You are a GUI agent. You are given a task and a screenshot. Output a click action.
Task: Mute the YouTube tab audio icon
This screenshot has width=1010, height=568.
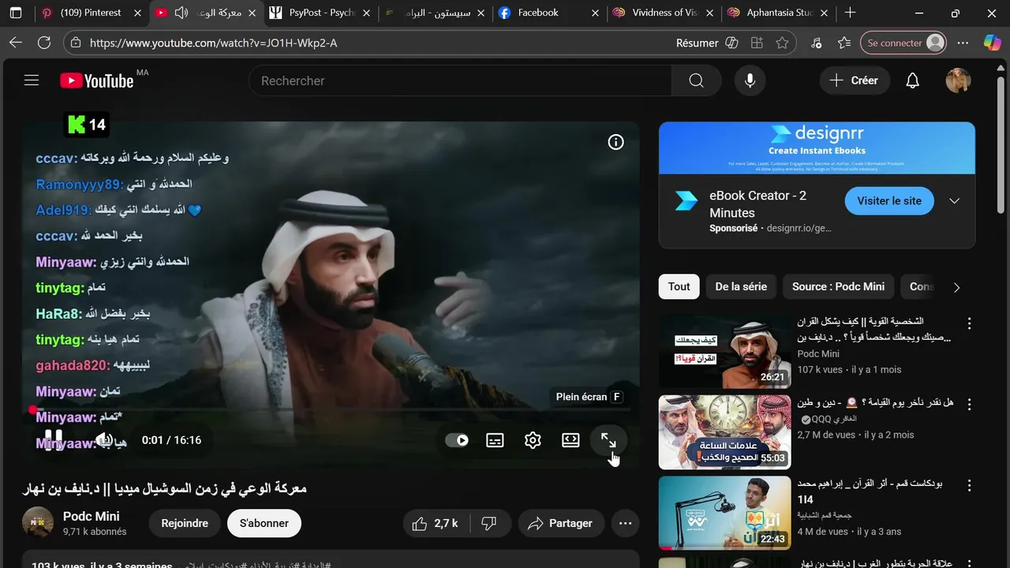tap(181, 13)
